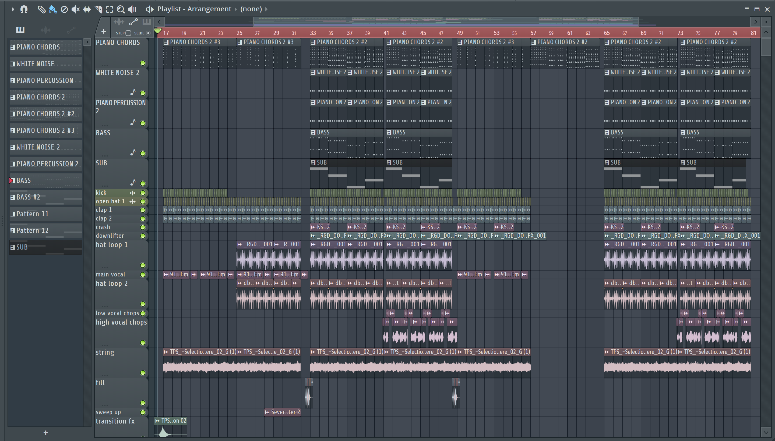Toggle audio clip focus waveform icon
Image resolution: width=775 pixels, height=441 pixels.
(119, 22)
